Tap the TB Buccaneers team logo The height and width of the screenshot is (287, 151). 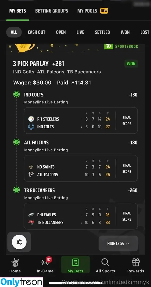(x=31, y=222)
